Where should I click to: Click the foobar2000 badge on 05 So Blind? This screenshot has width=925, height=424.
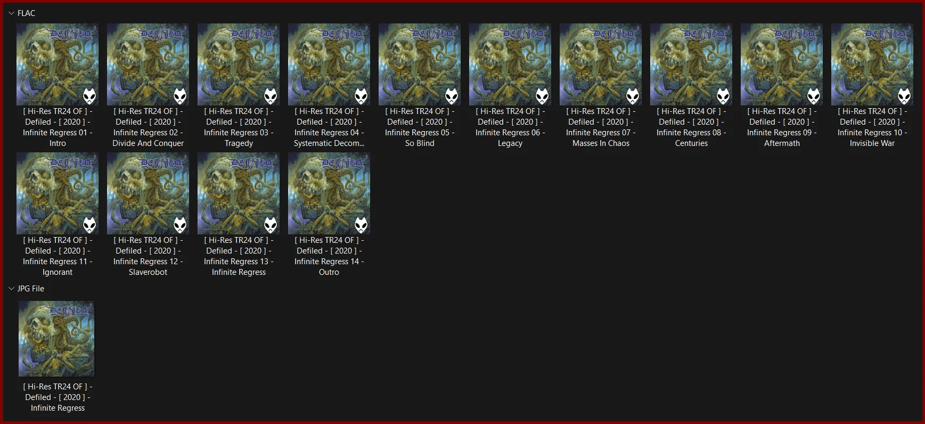pyautogui.click(x=452, y=96)
